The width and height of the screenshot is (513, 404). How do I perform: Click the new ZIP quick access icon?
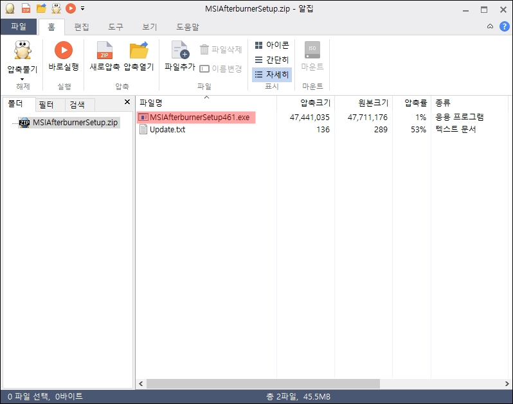pos(26,8)
